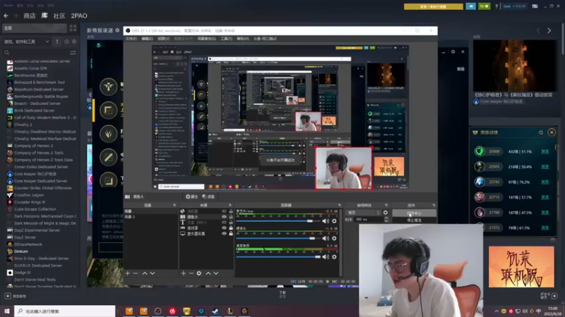Screen dimensions: 565x317
Task: Toggle lock on 摄像头 source
Action: 231,217
